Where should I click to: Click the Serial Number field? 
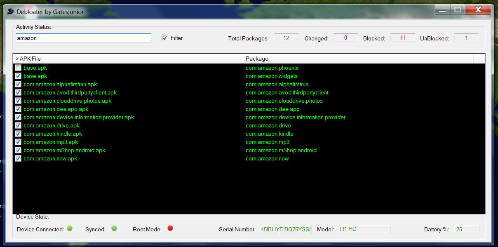tap(285, 229)
